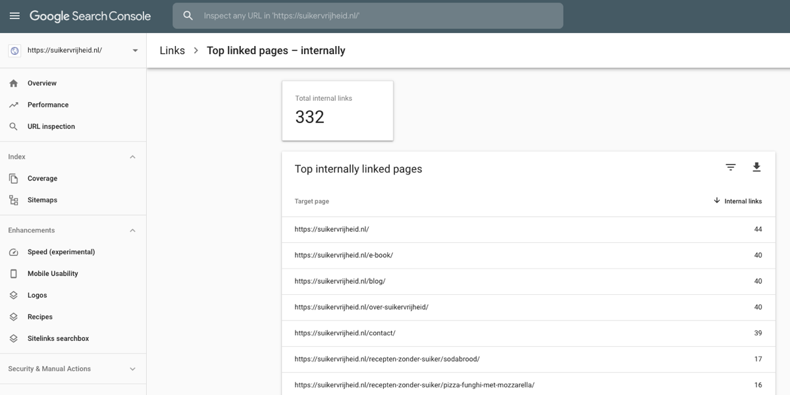
Task: Go back to Links breadcrumb
Action: pos(172,51)
